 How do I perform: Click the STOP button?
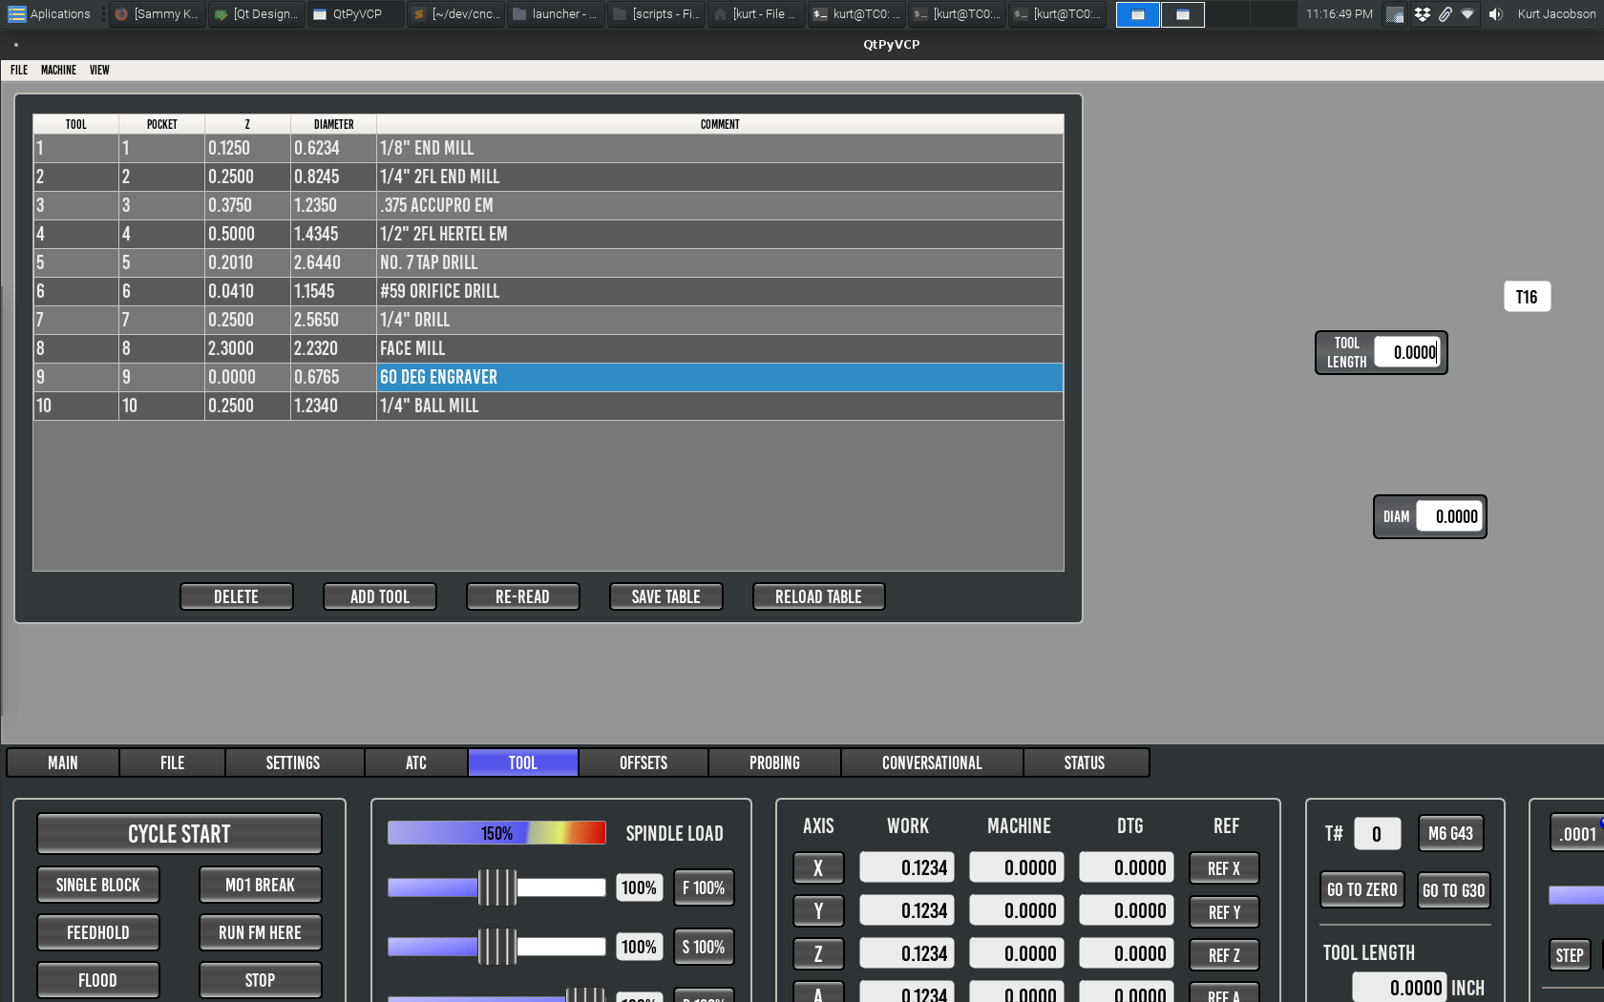(261, 980)
